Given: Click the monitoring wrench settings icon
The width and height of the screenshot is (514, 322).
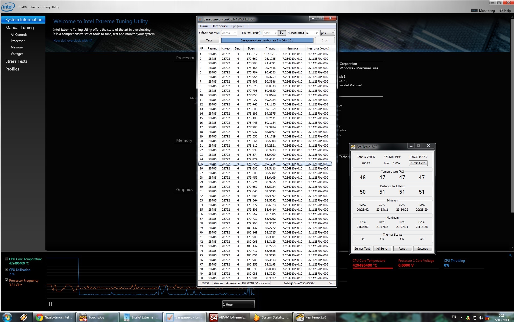Looking at the screenshot, I should tap(510, 255).
